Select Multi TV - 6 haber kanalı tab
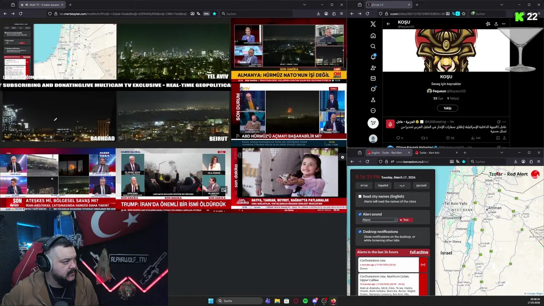Image resolution: width=544 pixels, height=306 pixels. click(x=42, y=5)
